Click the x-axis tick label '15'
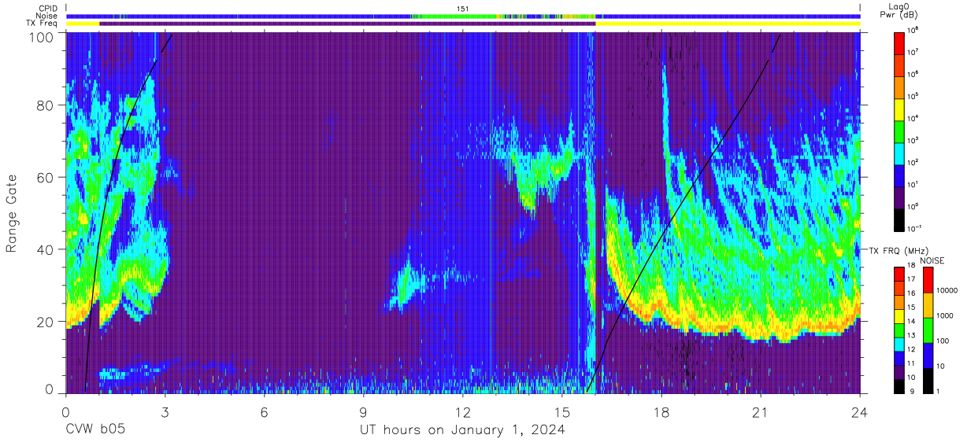The height and width of the screenshot is (446, 967). tap(562, 411)
